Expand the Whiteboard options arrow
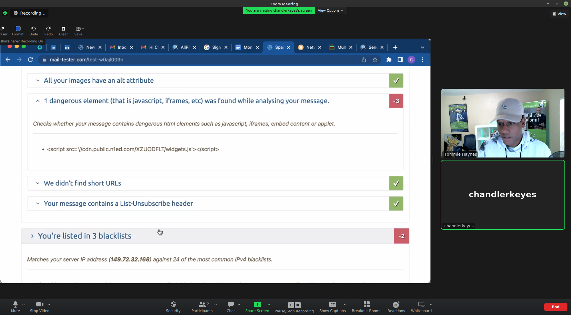Screen dimensions: 571x315 coord(431,304)
